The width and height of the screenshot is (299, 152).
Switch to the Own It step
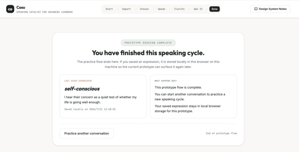(198, 9)
